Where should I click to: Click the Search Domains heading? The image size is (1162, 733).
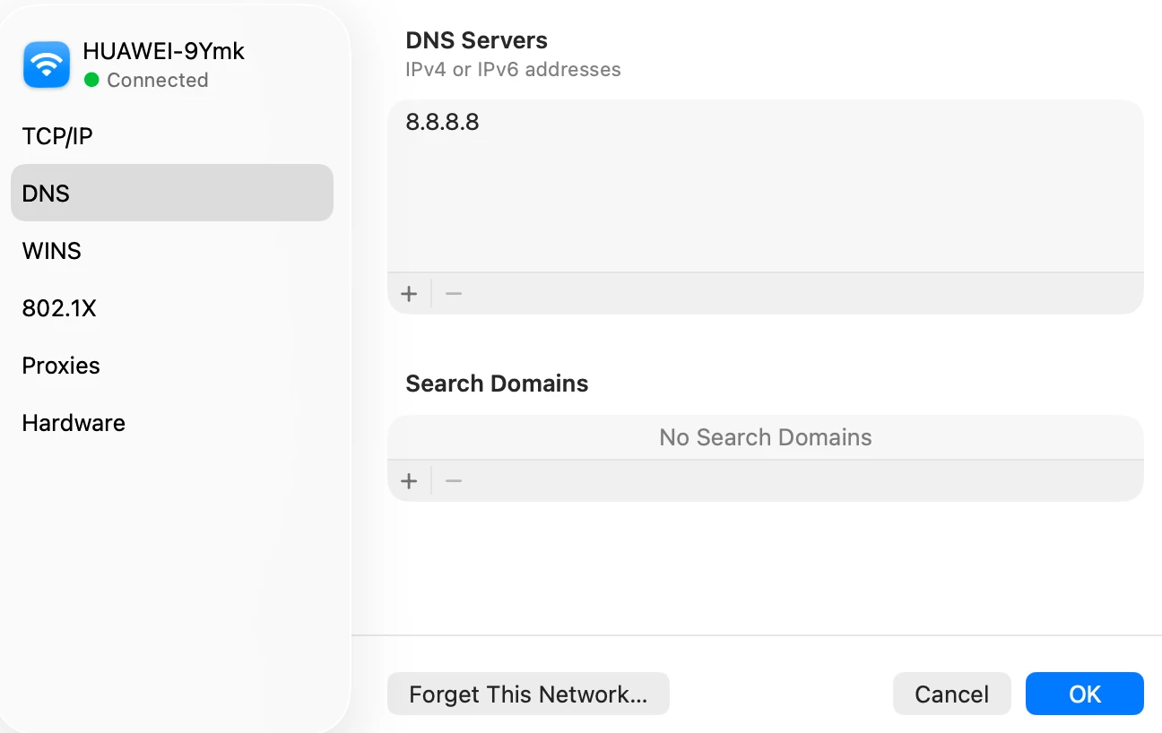pyautogui.click(x=497, y=384)
